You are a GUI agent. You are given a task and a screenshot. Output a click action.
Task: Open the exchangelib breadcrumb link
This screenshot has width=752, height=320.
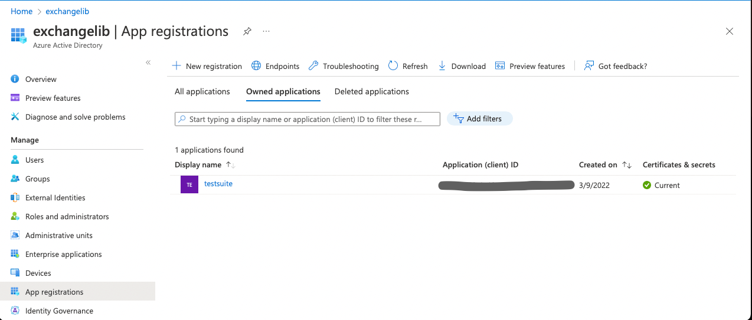coord(67,11)
